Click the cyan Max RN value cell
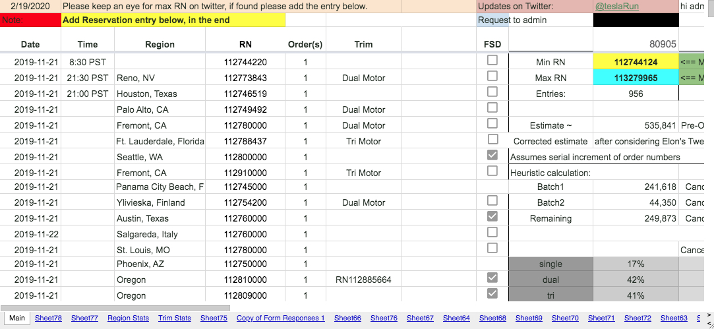The width and height of the screenshot is (714, 329). pos(636,78)
